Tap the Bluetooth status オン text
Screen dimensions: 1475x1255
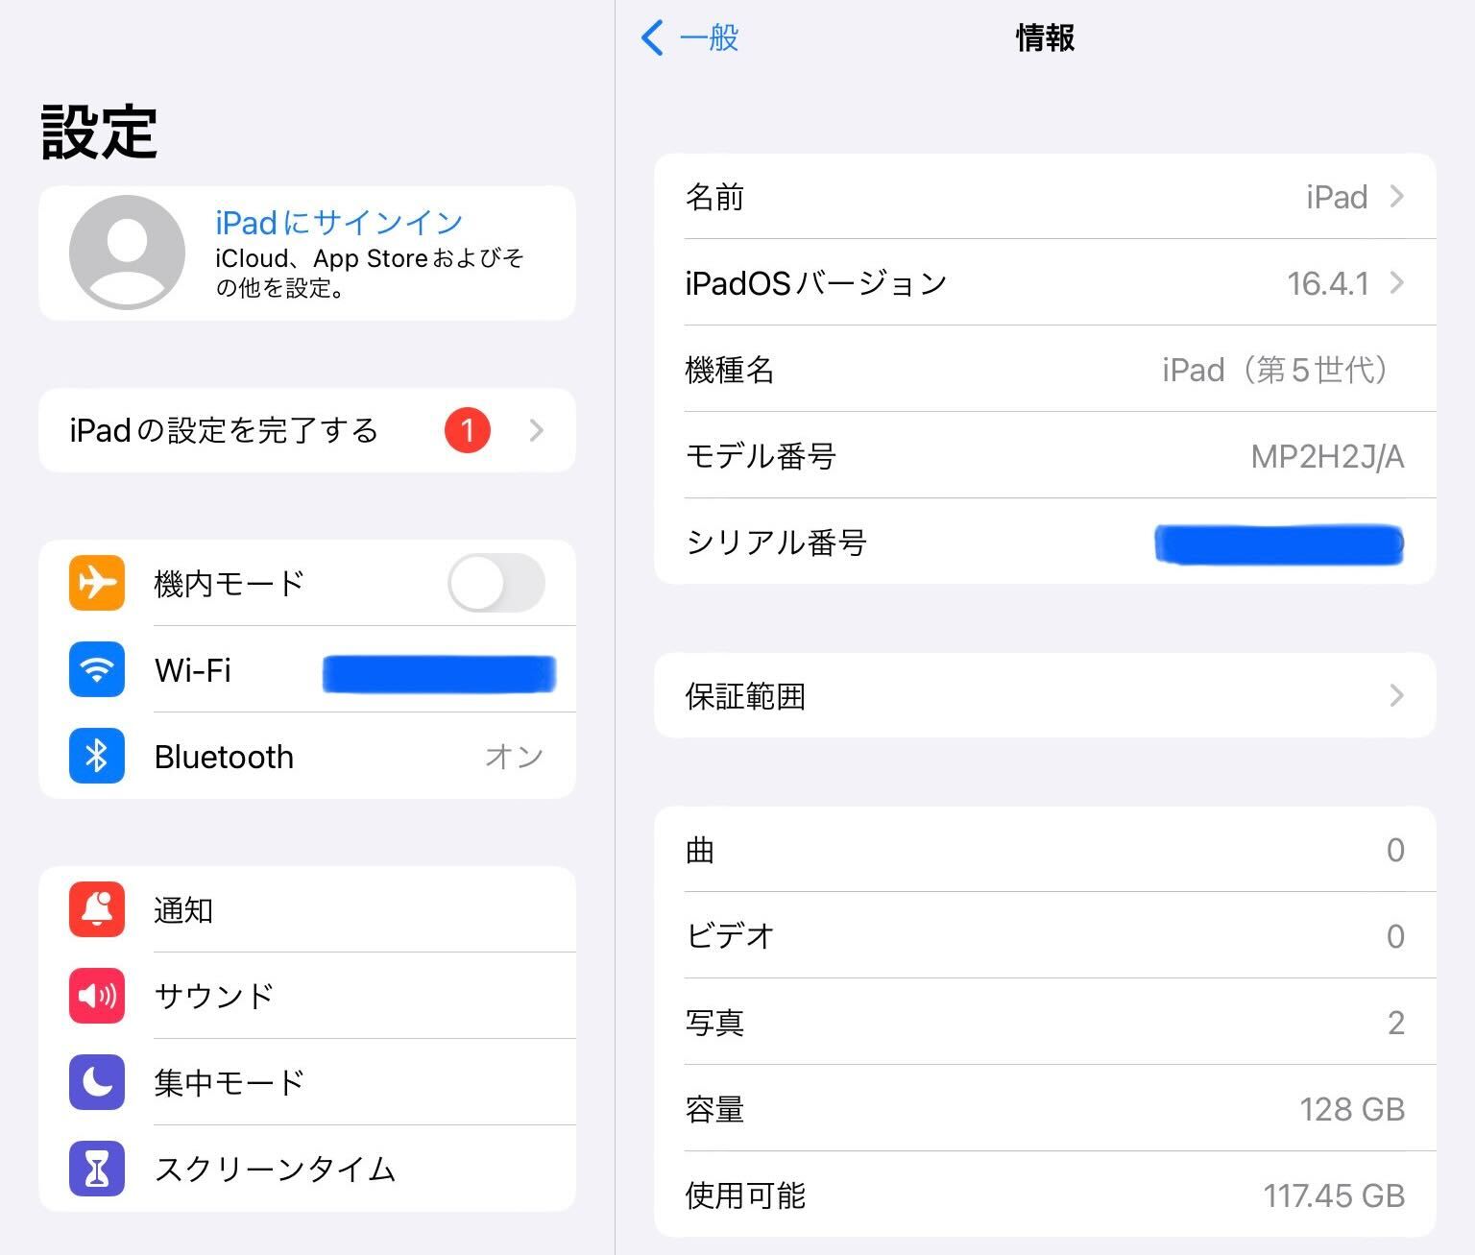click(514, 757)
